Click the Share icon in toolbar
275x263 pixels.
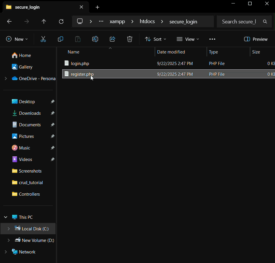[112, 39]
